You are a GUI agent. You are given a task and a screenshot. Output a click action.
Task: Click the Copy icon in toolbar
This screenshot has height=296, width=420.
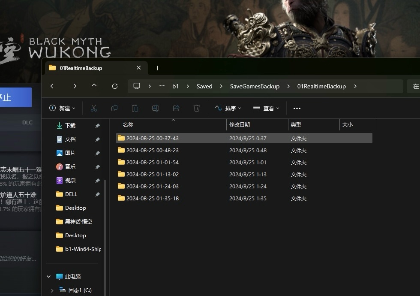click(x=114, y=108)
